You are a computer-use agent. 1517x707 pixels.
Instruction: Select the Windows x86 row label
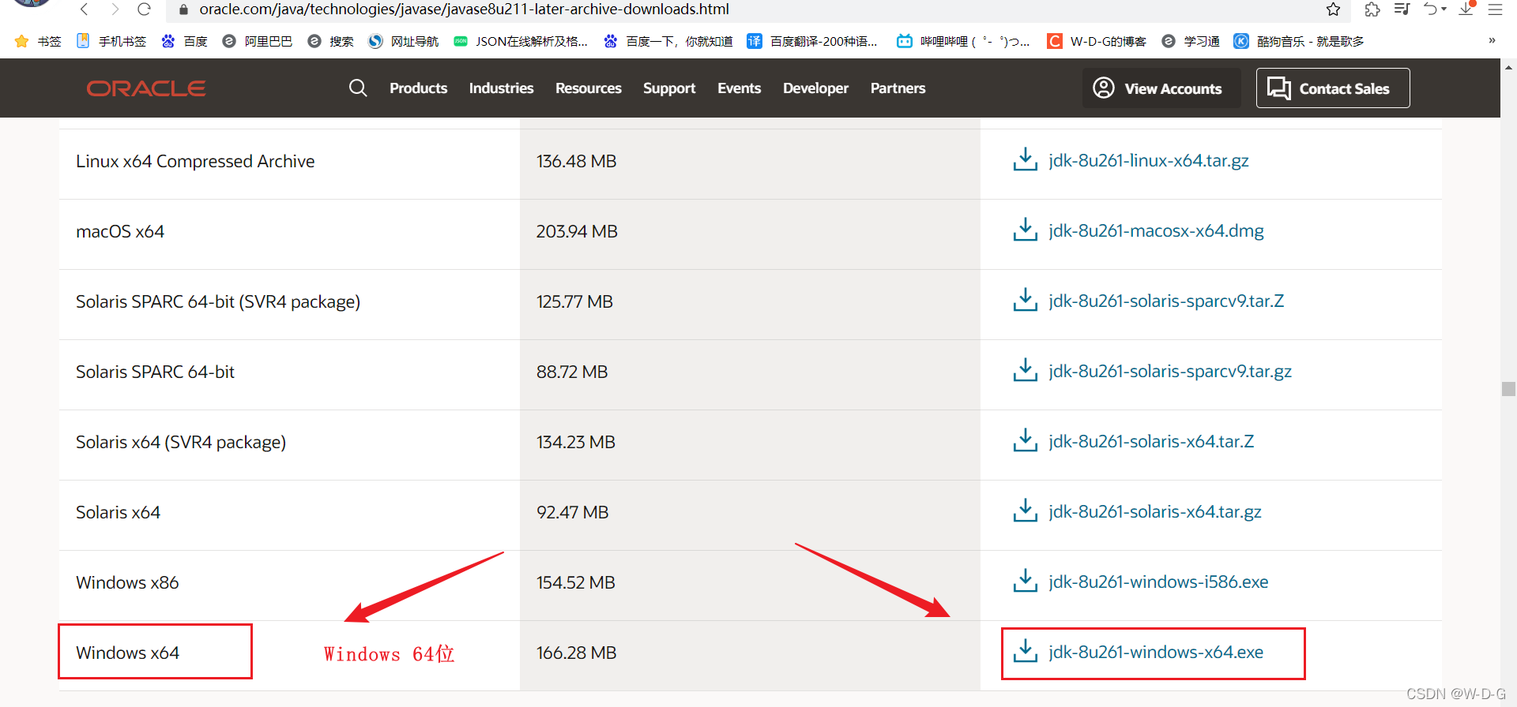127,582
